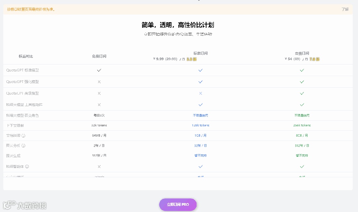Click 高级订阅 checkmark for 工具包矩阵 row
The image size is (358, 212).
coord(302,105)
